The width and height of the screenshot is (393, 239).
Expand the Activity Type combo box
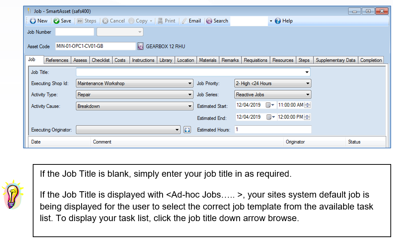[x=190, y=95]
